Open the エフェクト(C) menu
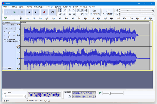Viewport: 157px width, 104px height. [67, 7]
